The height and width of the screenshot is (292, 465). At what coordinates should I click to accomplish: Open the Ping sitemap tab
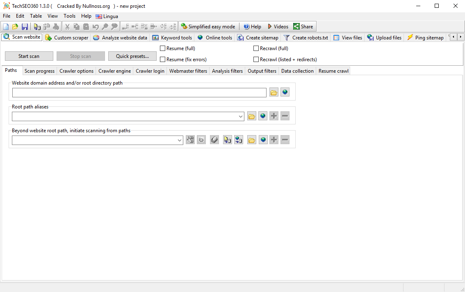coord(426,38)
